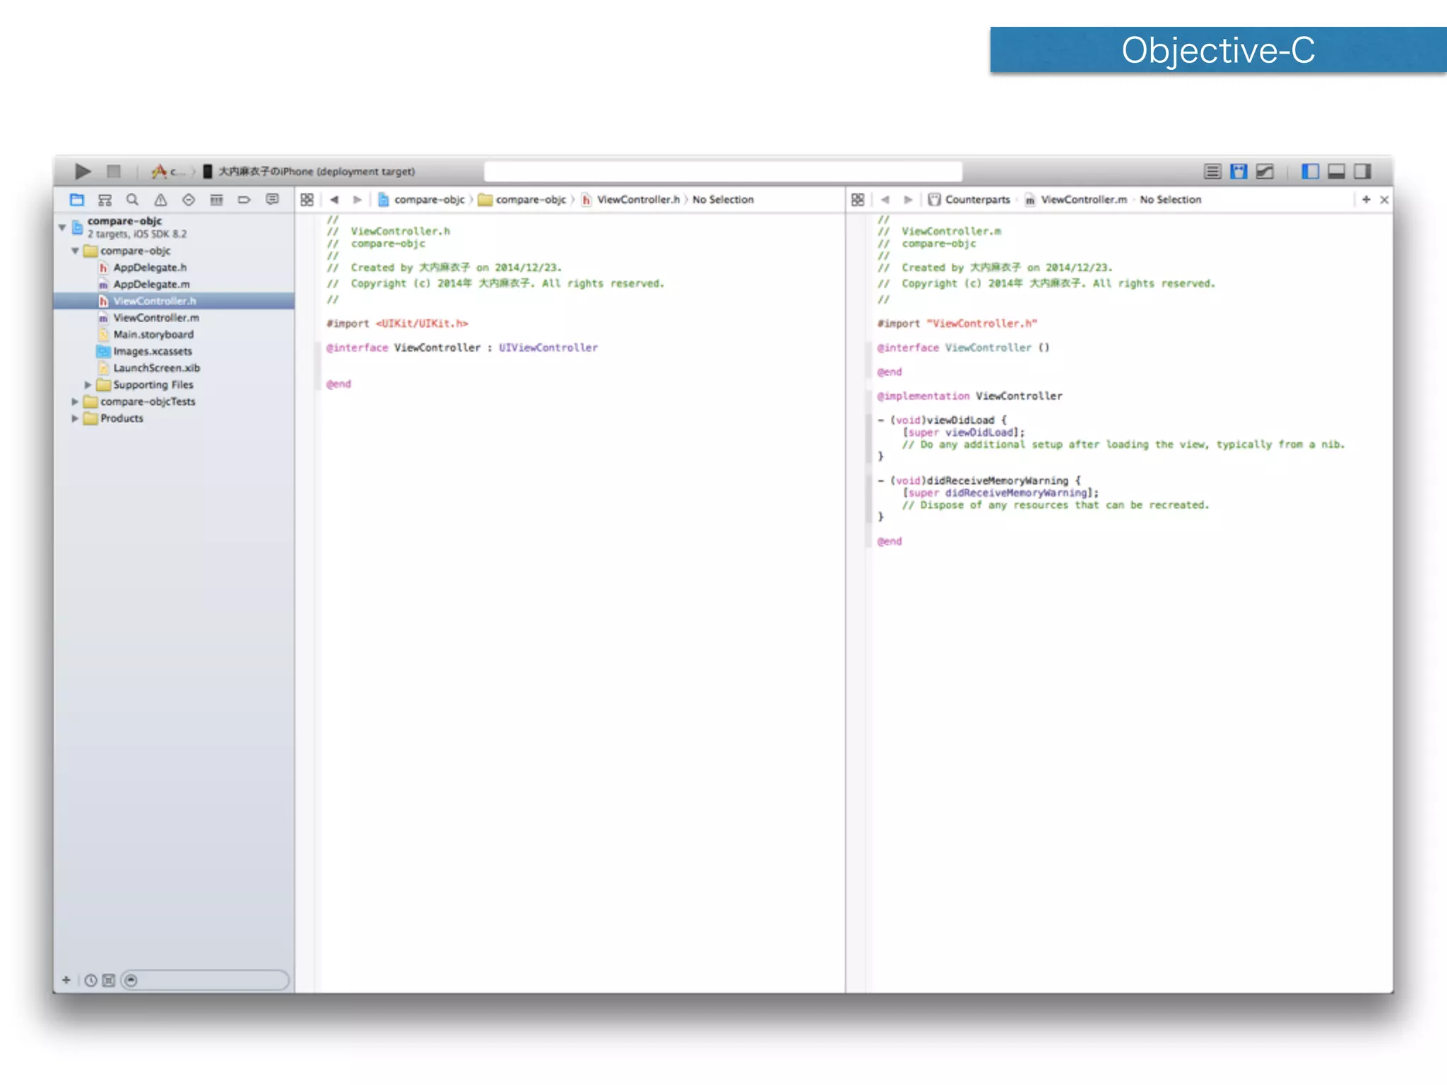The width and height of the screenshot is (1447, 1085).
Task: Switch to the Standard editor
Action: point(1212,171)
